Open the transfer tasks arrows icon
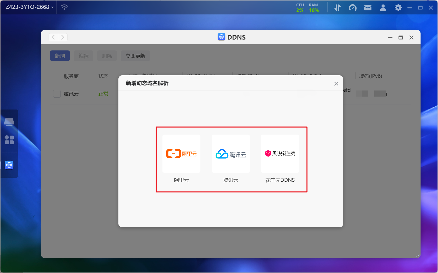Viewport: 438px width, 273px height. click(337, 8)
